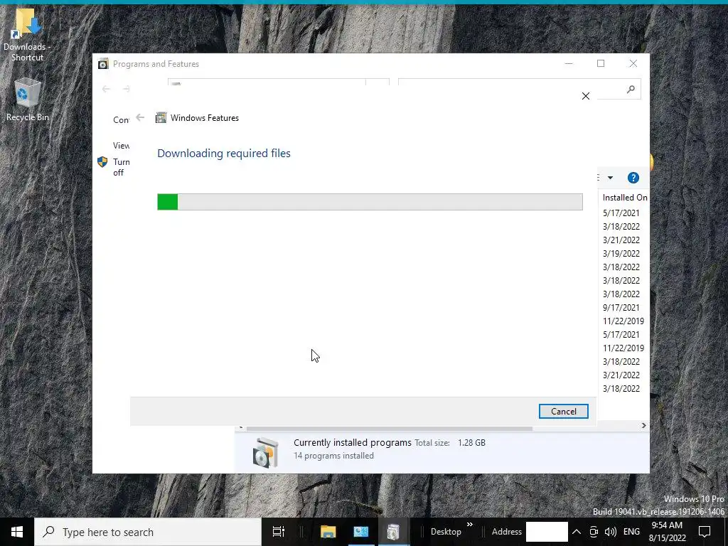Click the Programs and Features back arrow
Image resolution: width=728 pixels, height=546 pixels.
pyautogui.click(x=106, y=89)
